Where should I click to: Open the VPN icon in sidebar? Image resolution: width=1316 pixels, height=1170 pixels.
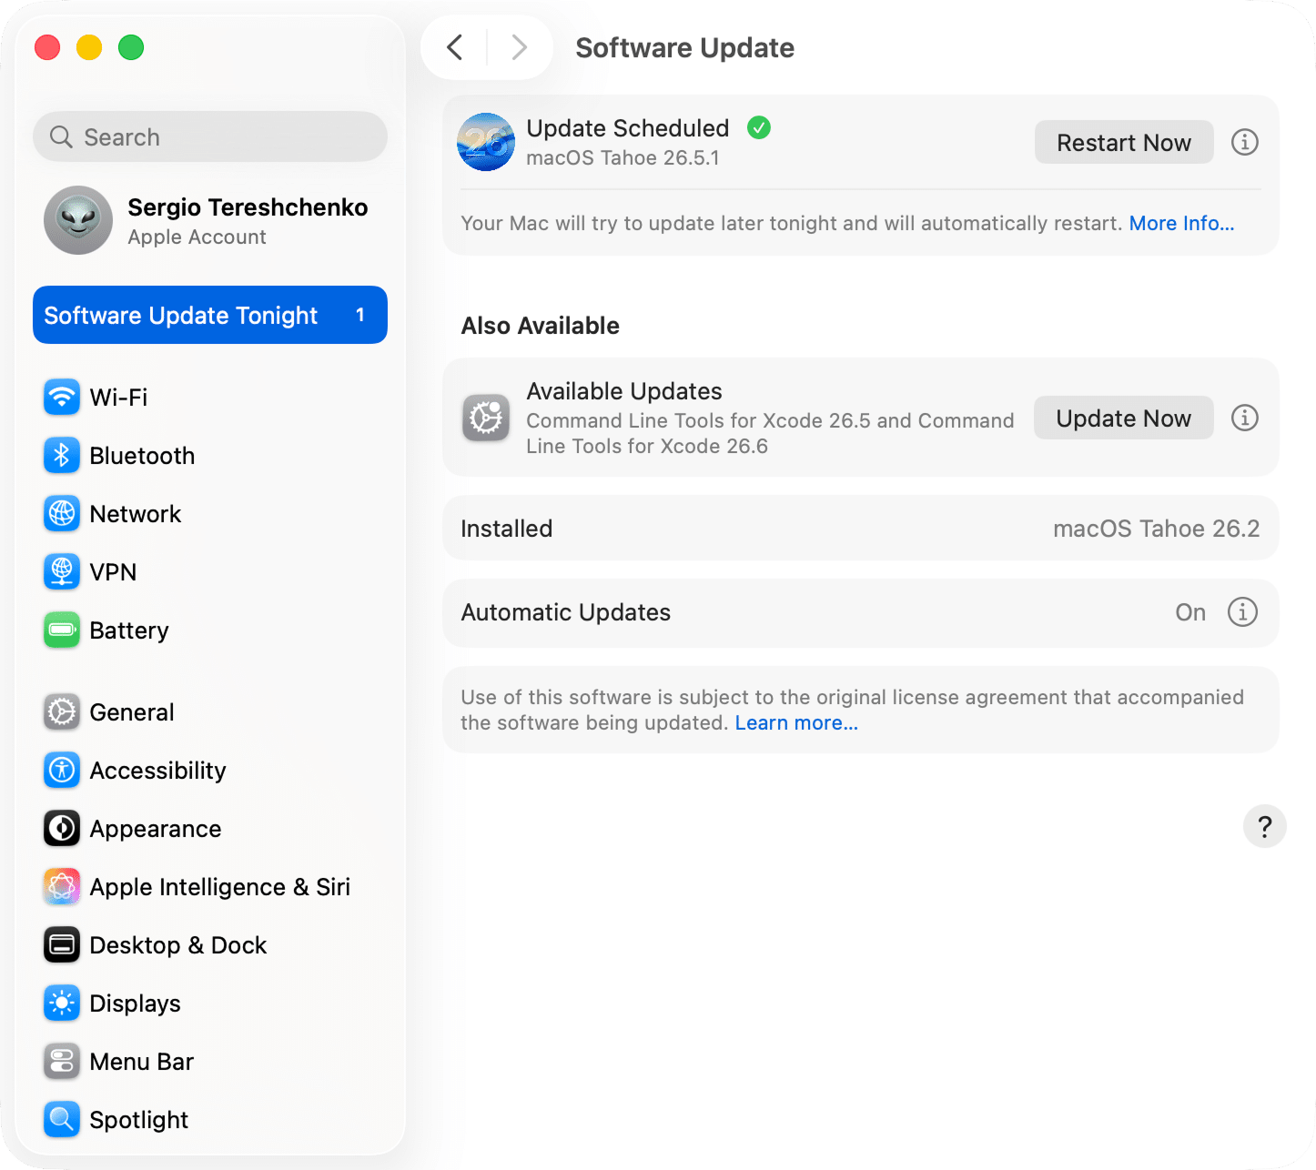point(62,572)
